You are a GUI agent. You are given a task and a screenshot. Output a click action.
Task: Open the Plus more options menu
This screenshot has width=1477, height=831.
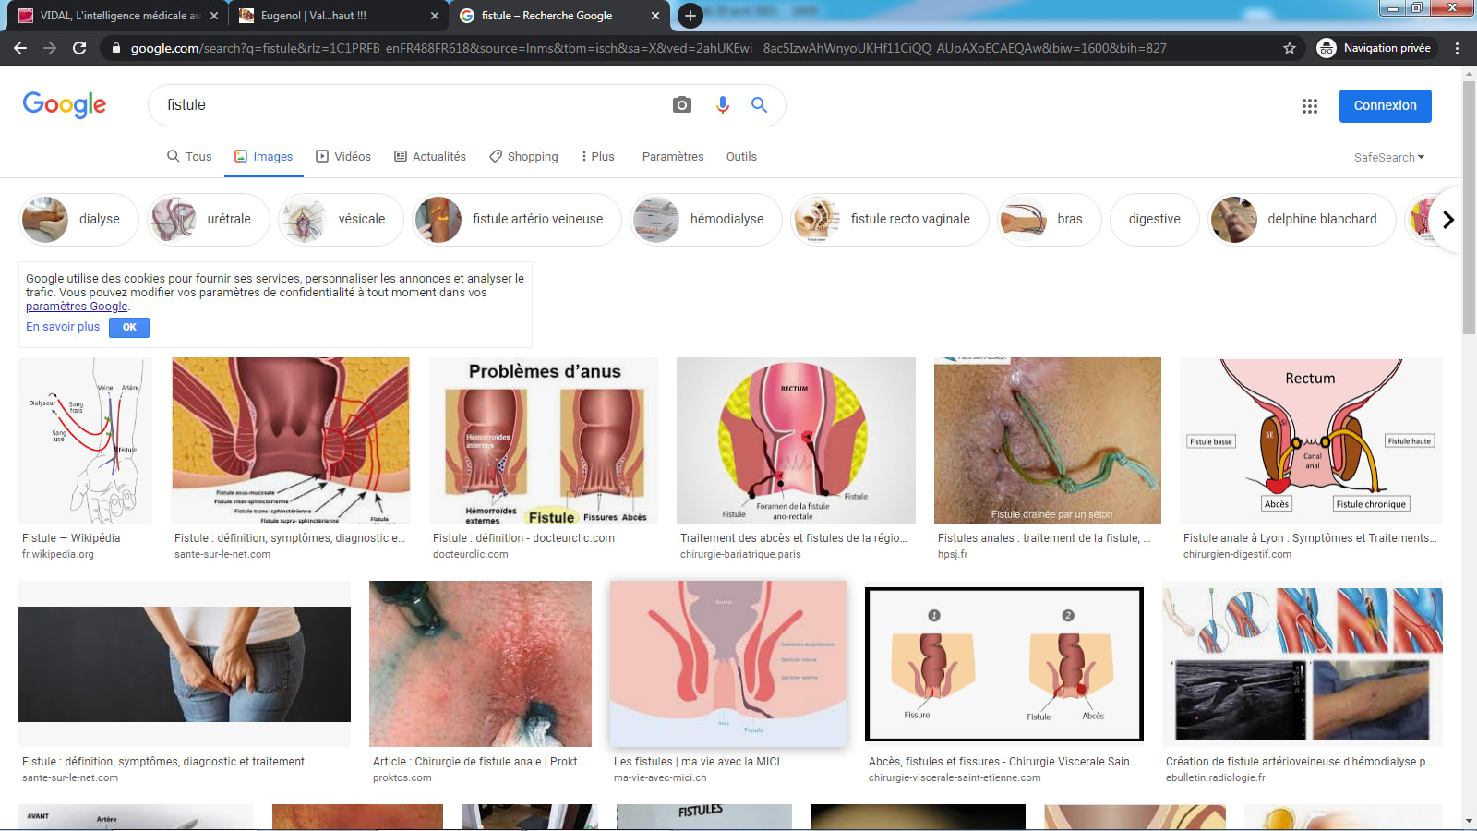click(597, 157)
